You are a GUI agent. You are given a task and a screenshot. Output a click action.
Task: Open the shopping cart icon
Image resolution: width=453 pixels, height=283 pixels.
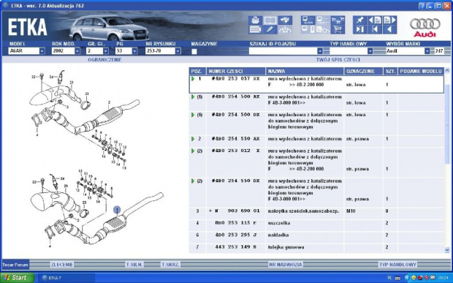(x=338, y=29)
